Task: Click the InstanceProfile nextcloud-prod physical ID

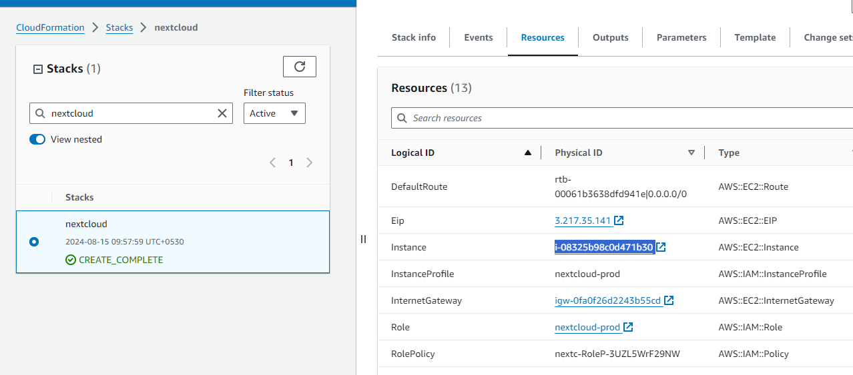Action: pyautogui.click(x=587, y=274)
